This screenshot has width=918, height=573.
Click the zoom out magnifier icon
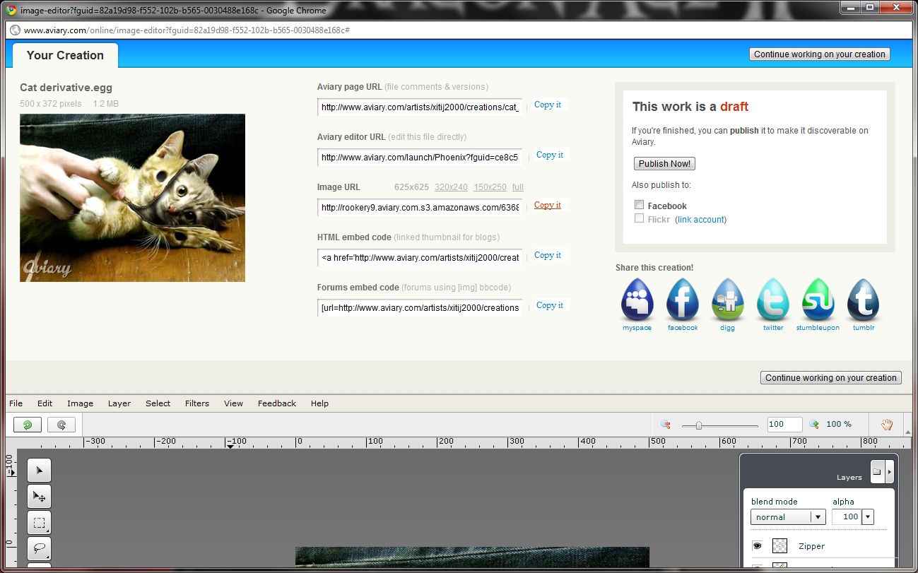tap(665, 425)
